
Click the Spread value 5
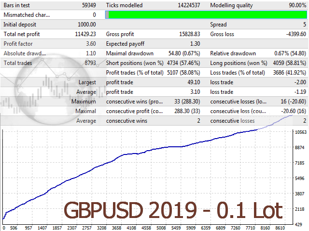click(x=305, y=25)
